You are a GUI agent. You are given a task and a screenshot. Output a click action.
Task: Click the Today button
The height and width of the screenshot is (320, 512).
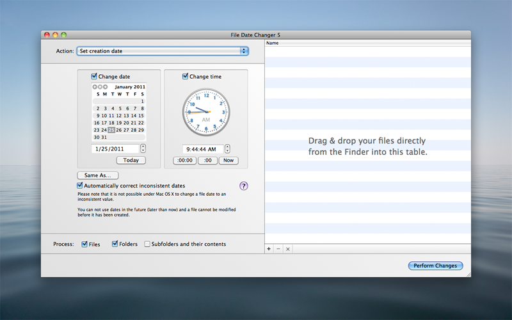click(x=131, y=160)
